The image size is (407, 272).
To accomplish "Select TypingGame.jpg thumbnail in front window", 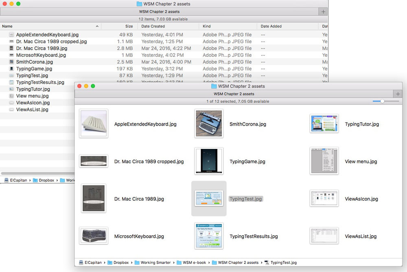I will coord(209,161).
